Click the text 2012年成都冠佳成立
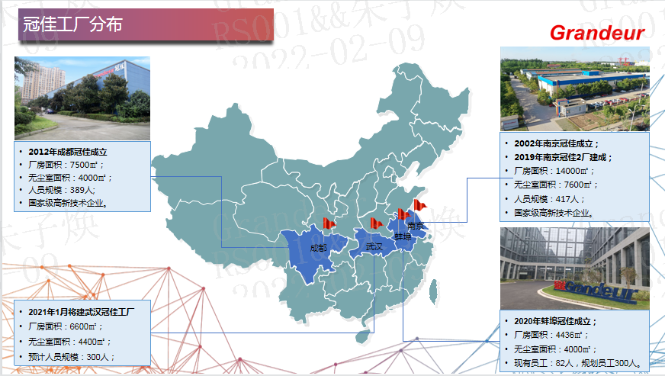This screenshot has height=376, width=665. (x=68, y=152)
